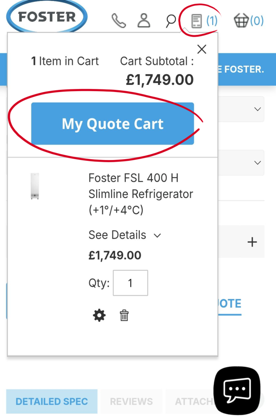
Task: Open item settings gear icon
Action: [x=99, y=315]
